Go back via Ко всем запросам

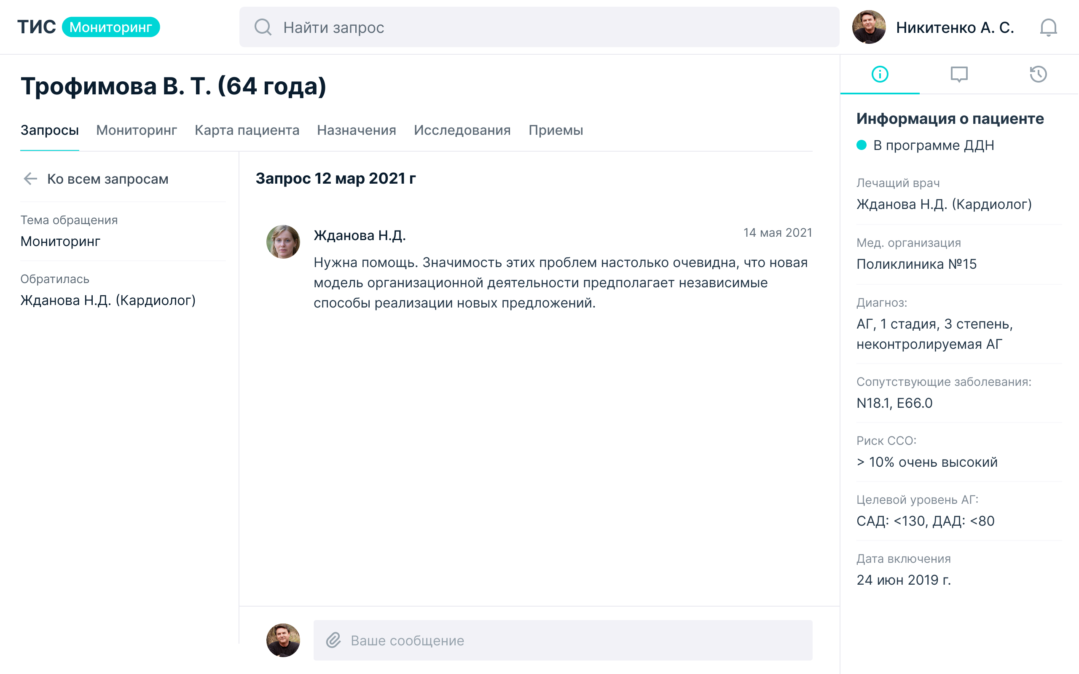[107, 179]
